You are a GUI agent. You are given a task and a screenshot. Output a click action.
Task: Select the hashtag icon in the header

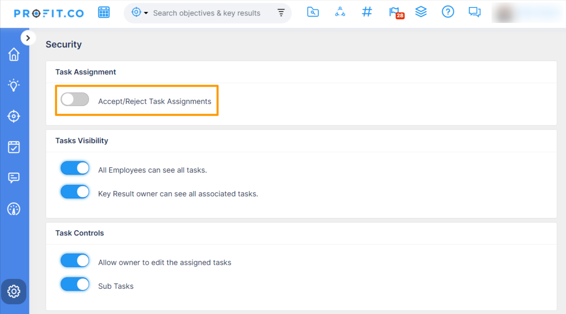pyautogui.click(x=367, y=12)
